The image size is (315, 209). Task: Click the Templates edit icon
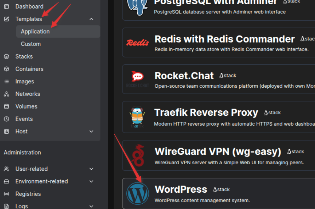[6, 19]
